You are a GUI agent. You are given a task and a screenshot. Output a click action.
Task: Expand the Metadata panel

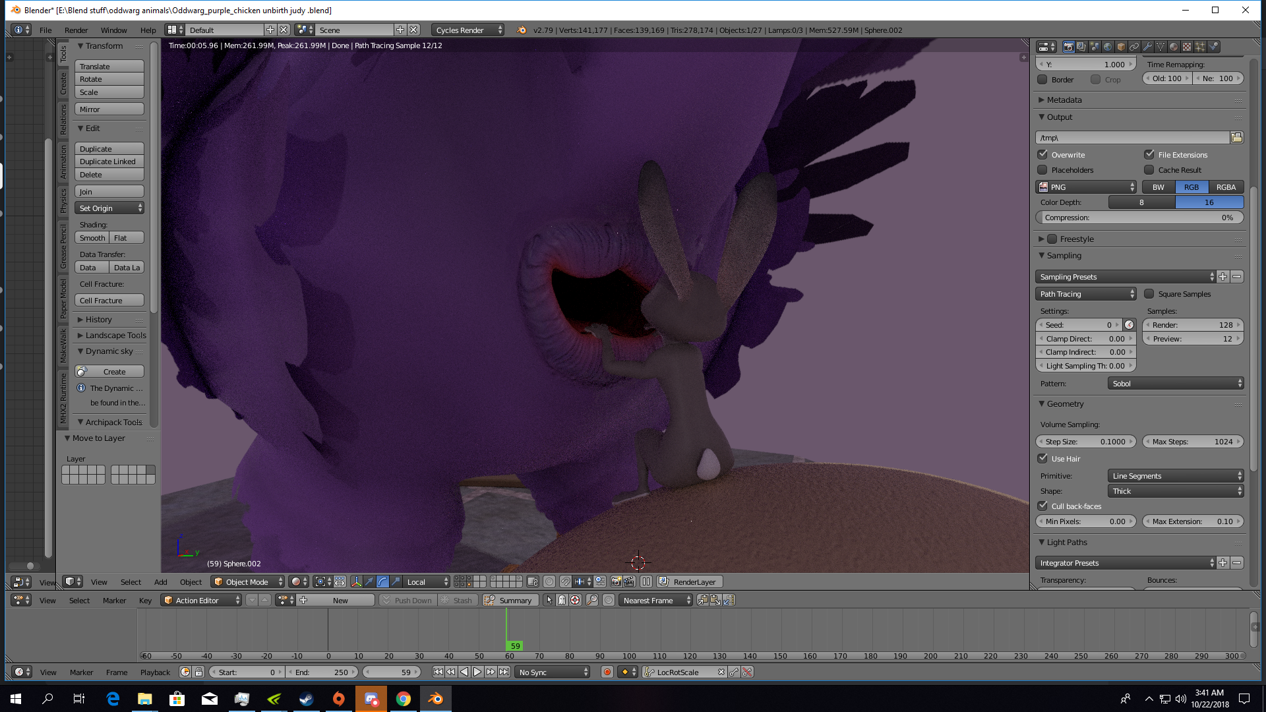pos(1064,100)
